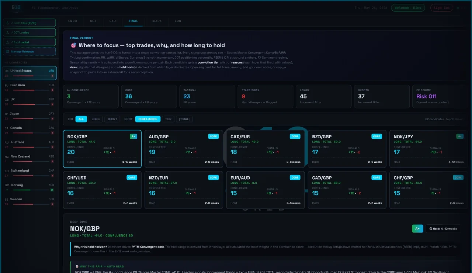Open the NOK/GBP candidate card

coord(102,149)
